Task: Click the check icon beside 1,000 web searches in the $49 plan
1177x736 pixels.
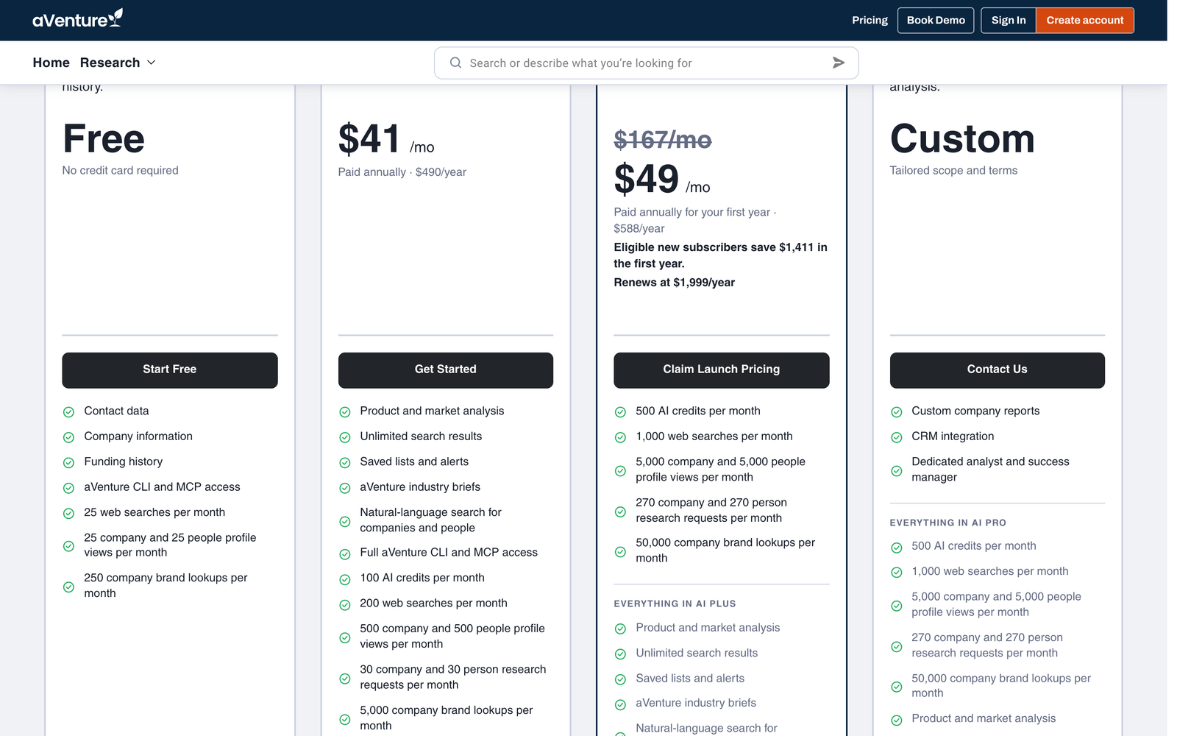Action: coord(620,437)
